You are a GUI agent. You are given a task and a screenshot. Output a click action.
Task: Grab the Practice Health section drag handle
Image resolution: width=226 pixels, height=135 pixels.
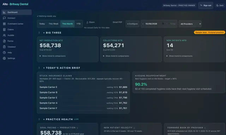39,119
